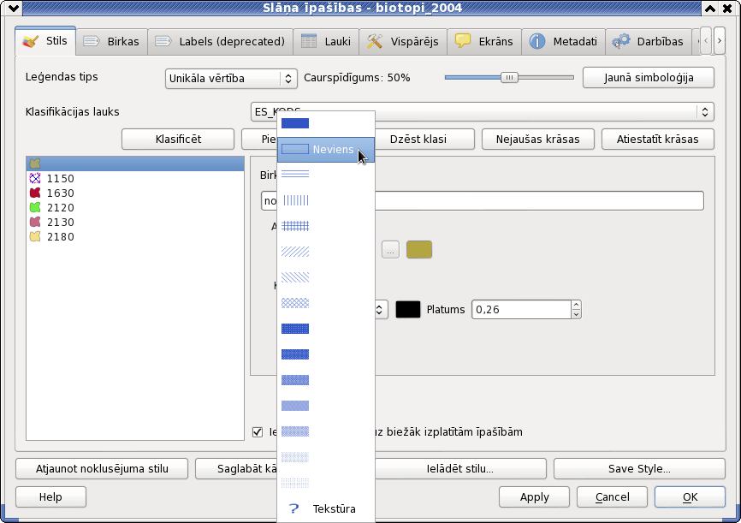Open the Klasifikācijas lauks dropdown
Viewport: 741px width, 523px height.
pos(482,112)
